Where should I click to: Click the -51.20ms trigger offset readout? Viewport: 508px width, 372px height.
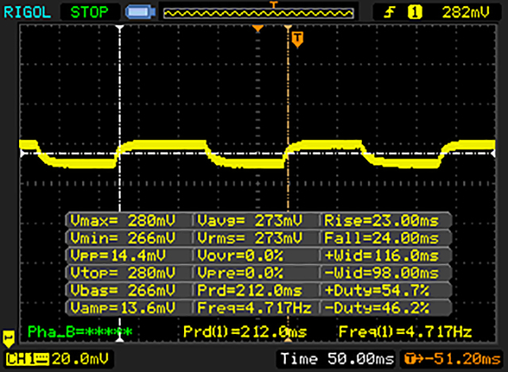pyautogui.click(x=452, y=358)
